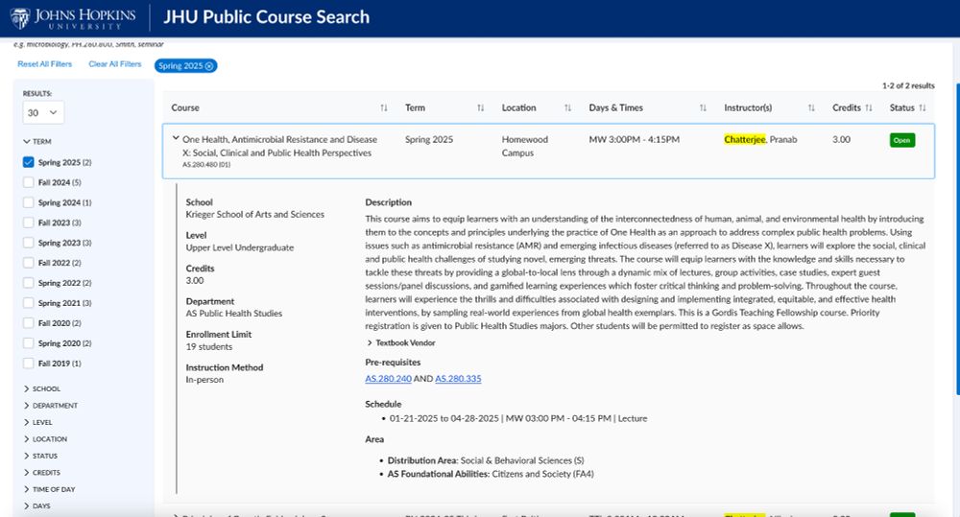The image size is (960, 517).
Task: Open the results-per-page dropdown showing 30
Action: click(43, 112)
